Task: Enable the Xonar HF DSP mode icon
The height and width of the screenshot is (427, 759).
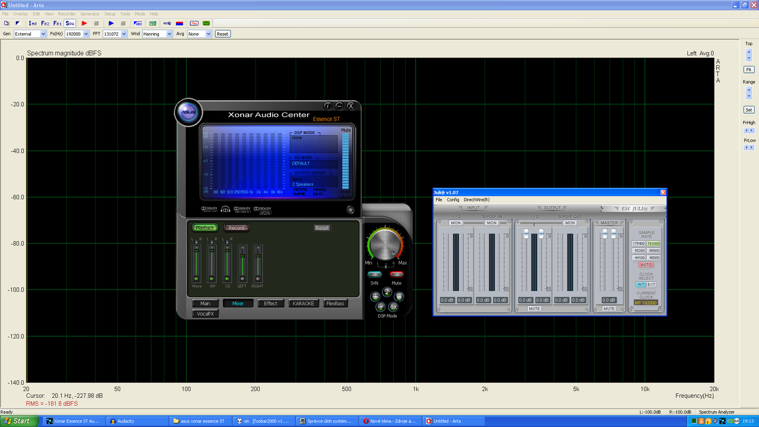Action: [x=381, y=307]
